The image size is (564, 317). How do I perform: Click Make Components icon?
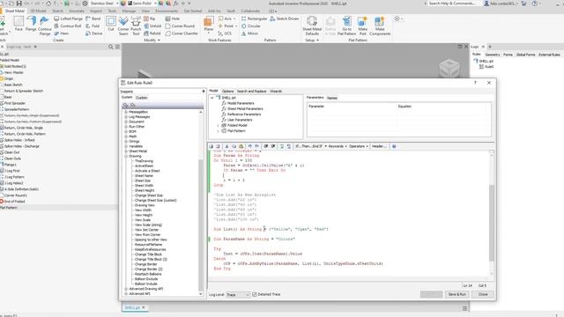[x=380, y=26]
